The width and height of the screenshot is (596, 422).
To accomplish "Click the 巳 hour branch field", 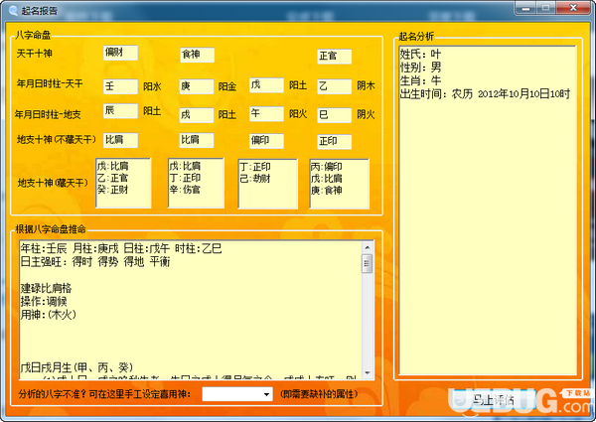I will [334, 115].
